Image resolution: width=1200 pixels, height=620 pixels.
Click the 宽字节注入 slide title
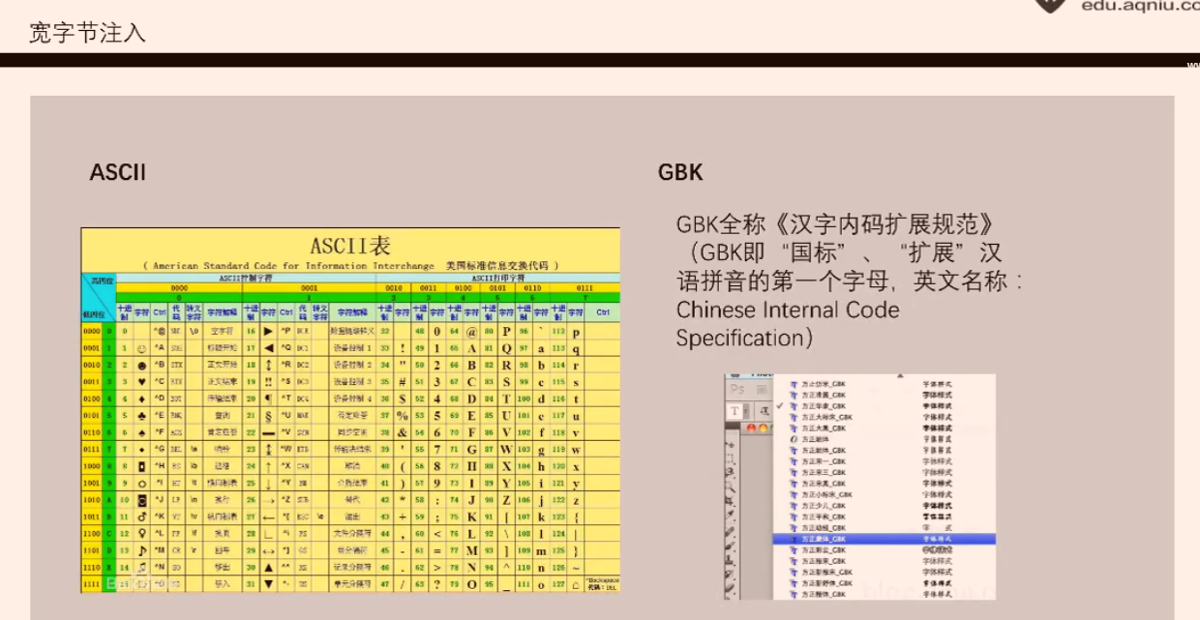tap(87, 33)
